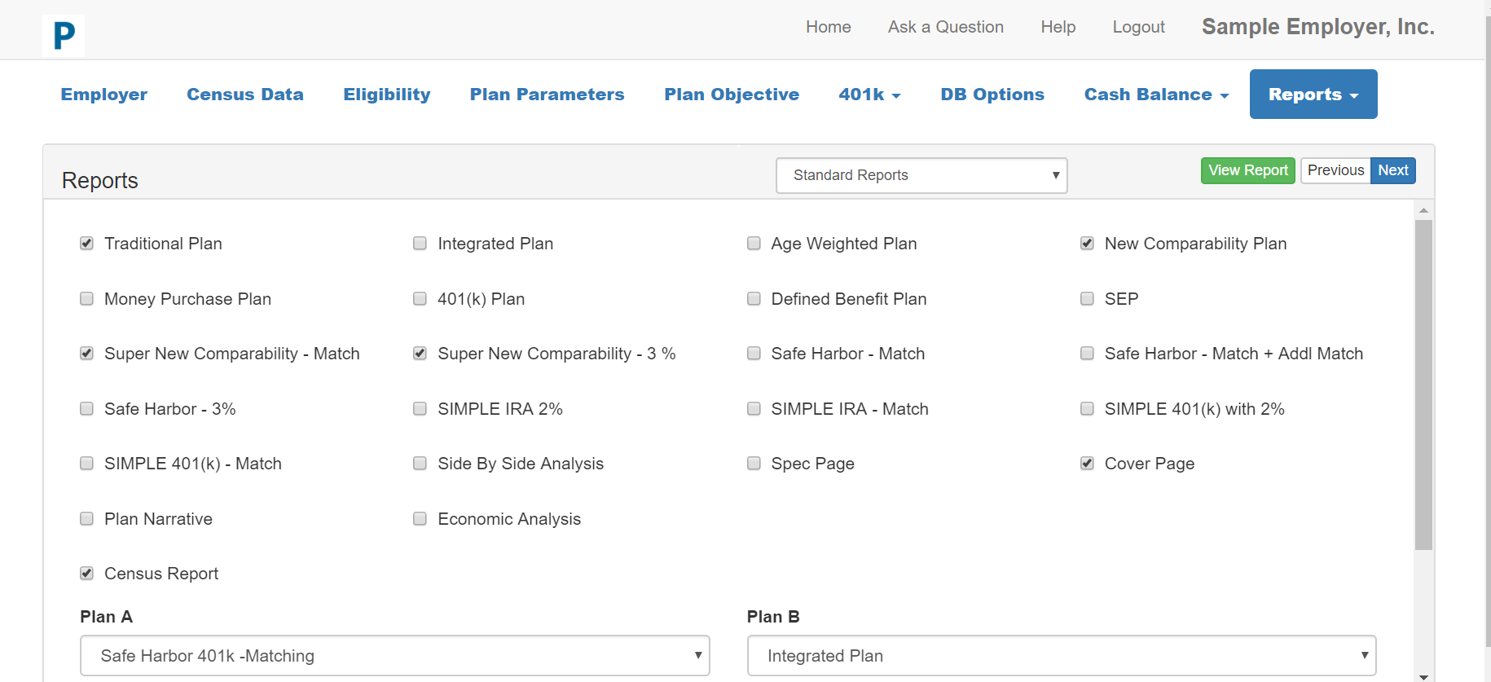Expand the Reports navigation menu
The height and width of the screenshot is (682, 1491).
1313,95
